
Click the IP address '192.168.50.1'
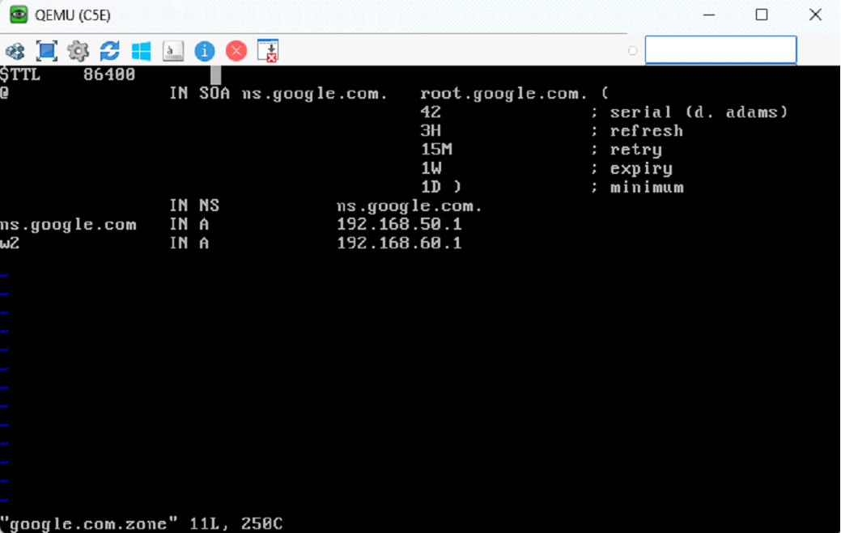pos(399,225)
